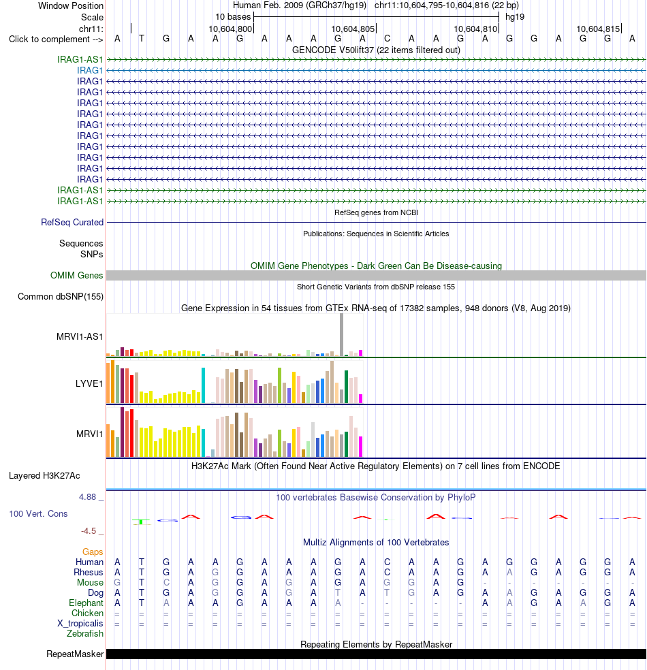Click the Human alignment row label
Viewport: 647px width, 670px height.
click(x=90, y=562)
